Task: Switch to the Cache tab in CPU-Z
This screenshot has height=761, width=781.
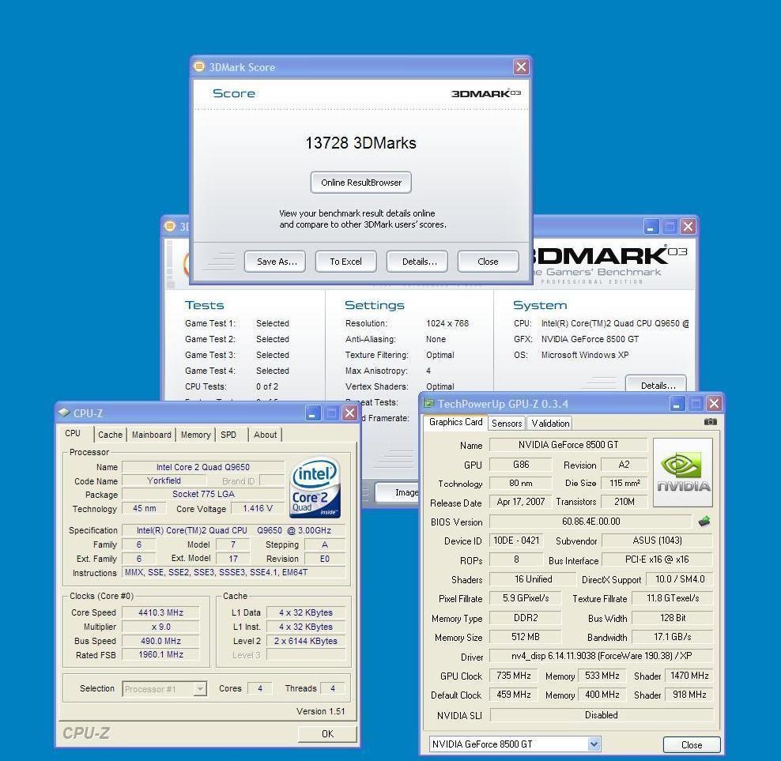Action: click(110, 435)
